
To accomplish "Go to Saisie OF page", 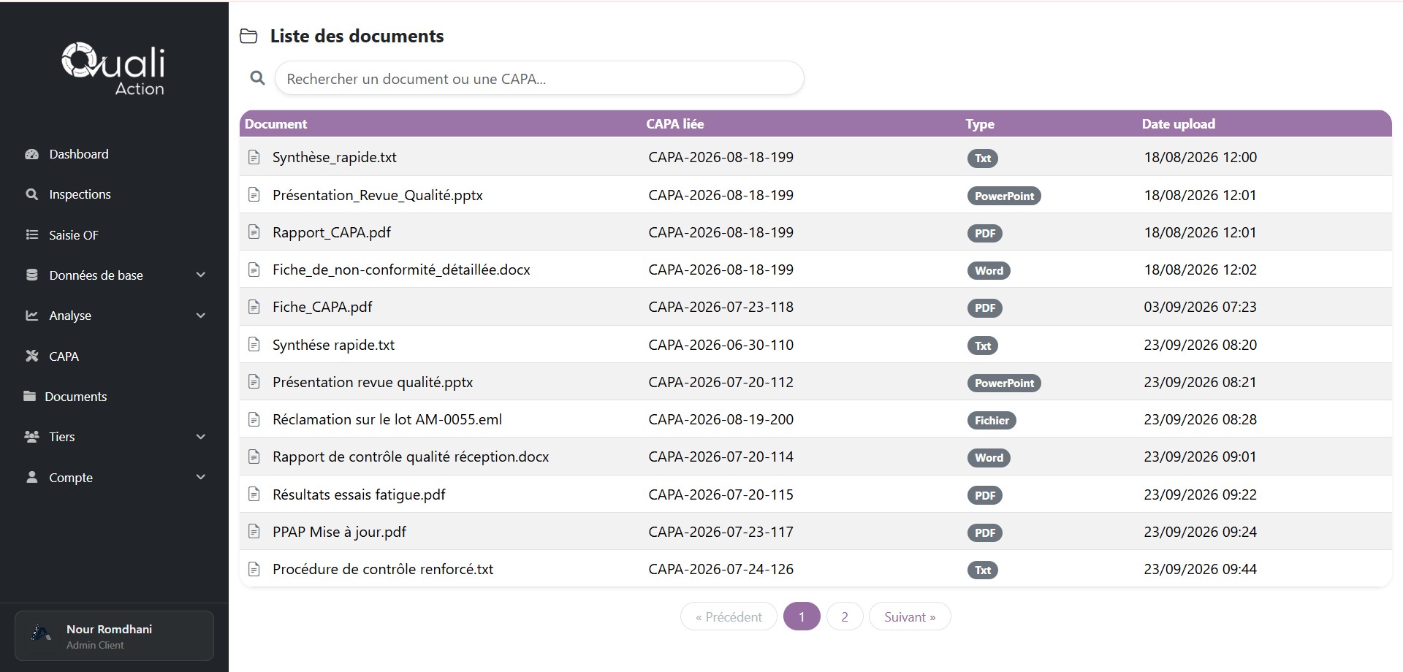I will pos(73,235).
